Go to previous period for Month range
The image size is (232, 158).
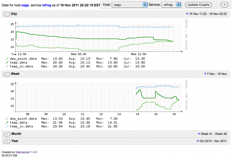coord(198,134)
